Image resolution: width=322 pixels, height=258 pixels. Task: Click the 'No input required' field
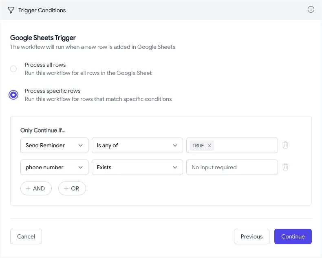point(232,167)
